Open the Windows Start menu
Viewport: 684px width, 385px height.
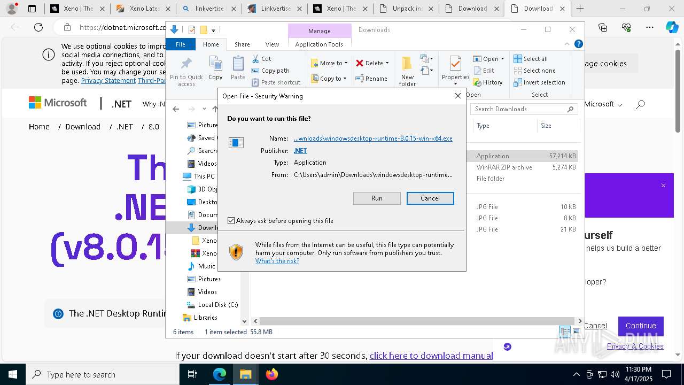[12, 374]
